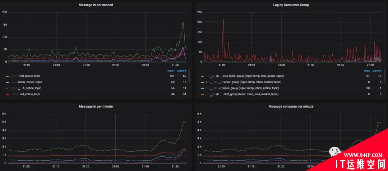Click the green peak in 'Message in per second' graph
This screenshot has height=171, width=388.
coord(183,22)
